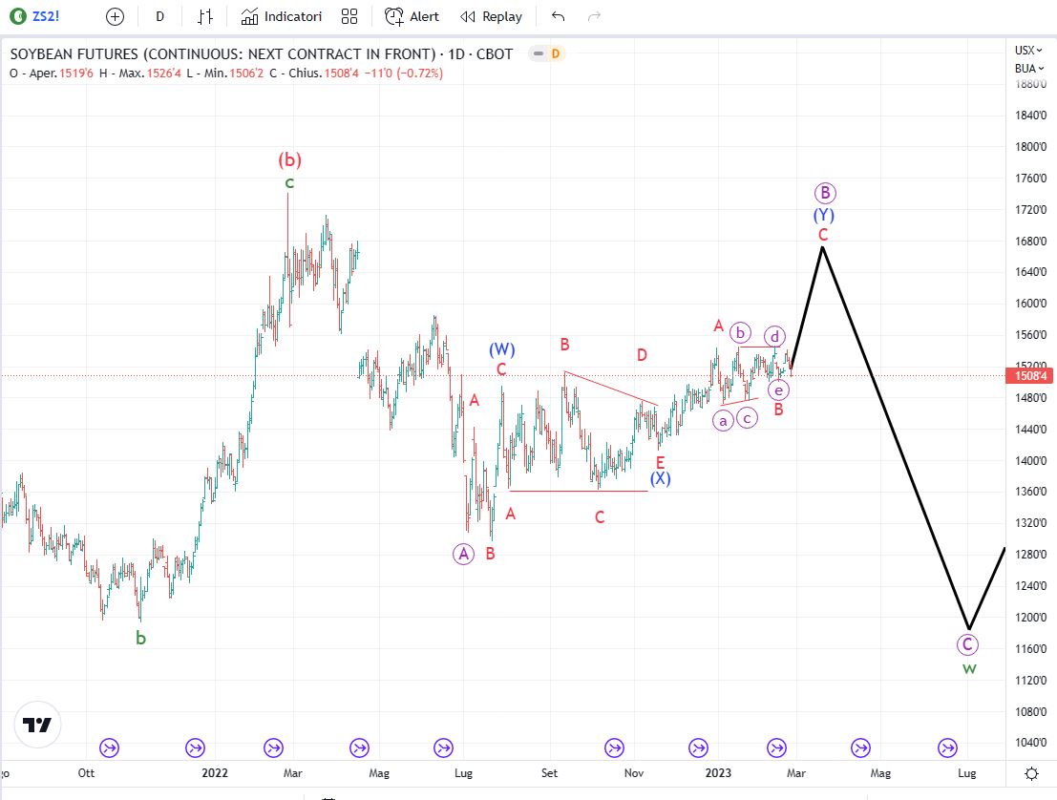Open chart settings gear icon

pos(1031,773)
